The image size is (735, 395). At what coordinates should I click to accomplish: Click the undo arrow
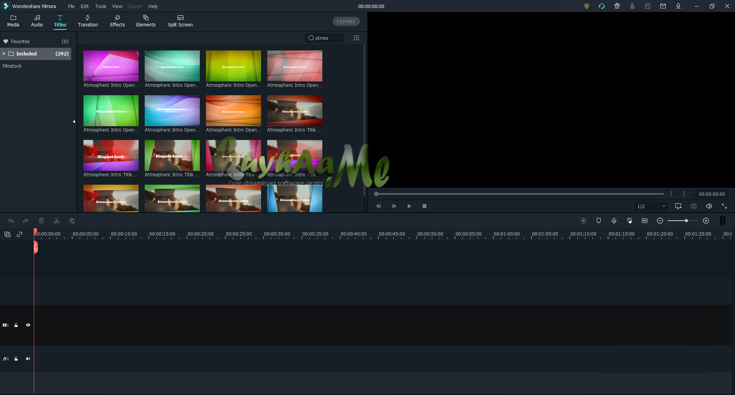11,221
